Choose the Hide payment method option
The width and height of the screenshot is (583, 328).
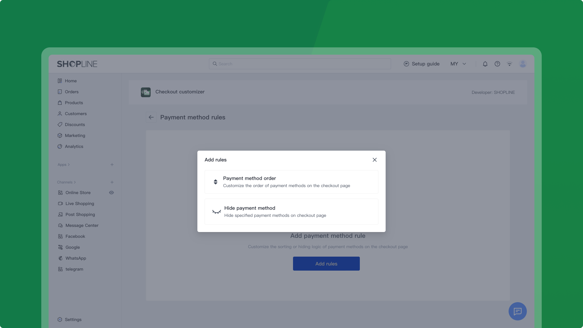point(291,212)
